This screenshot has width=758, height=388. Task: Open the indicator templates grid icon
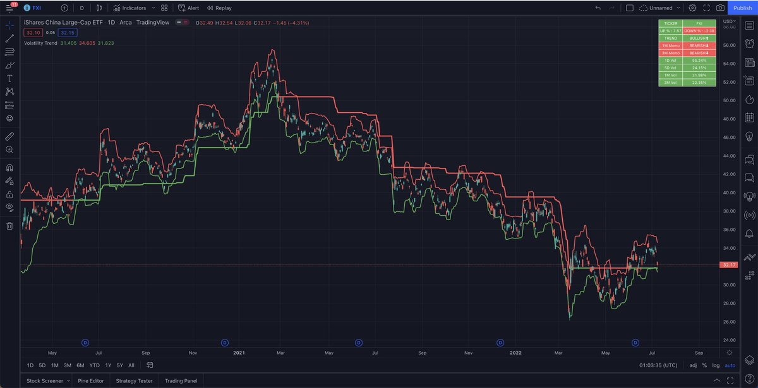point(164,8)
